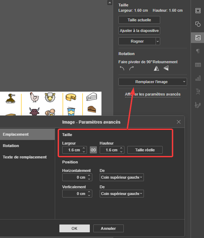This screenshot has width=204, height=238.
Task: Flip image vertically
Action: click(166, 68)
